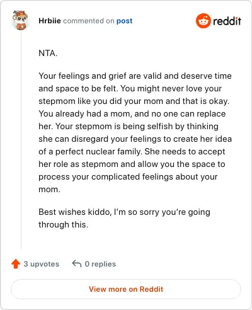This screenshot has height=310, width=252.
Task: Click the reply arrow icon
Action: [x=77, y=263]
